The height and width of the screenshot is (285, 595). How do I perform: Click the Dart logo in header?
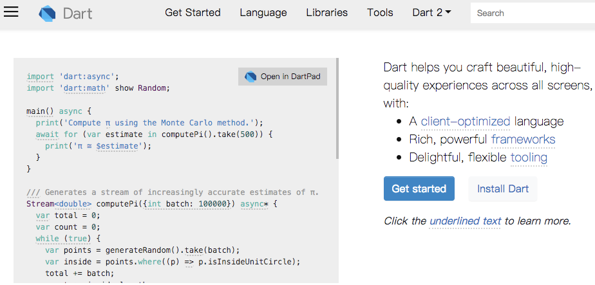pos(66,14)
